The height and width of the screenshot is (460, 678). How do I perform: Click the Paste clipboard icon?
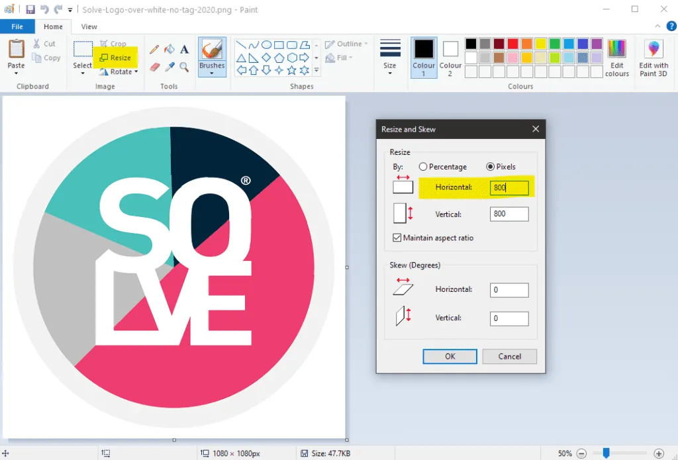[16, 49]
